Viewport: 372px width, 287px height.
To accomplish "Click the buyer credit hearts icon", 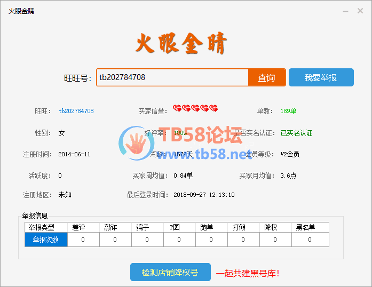I will click(195, 108).
